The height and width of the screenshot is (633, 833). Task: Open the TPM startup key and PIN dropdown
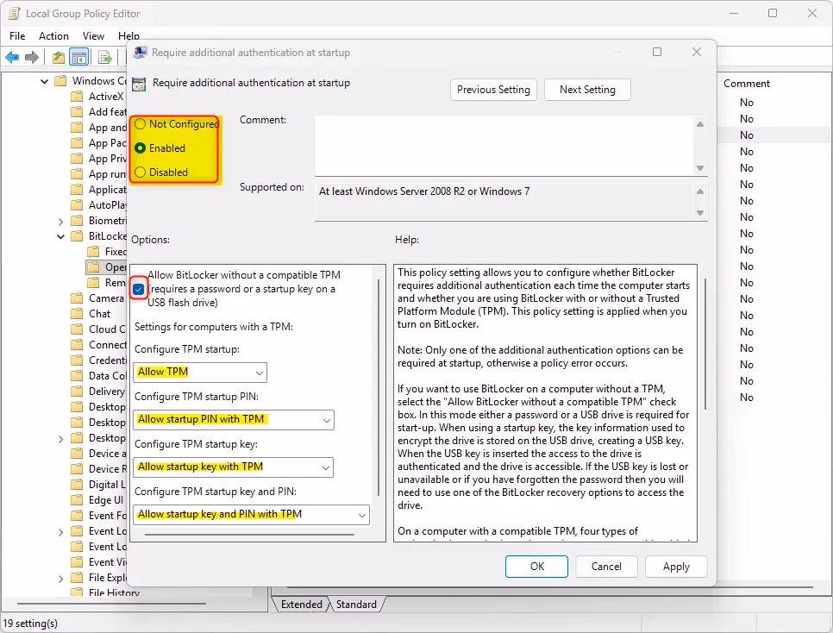251,515
